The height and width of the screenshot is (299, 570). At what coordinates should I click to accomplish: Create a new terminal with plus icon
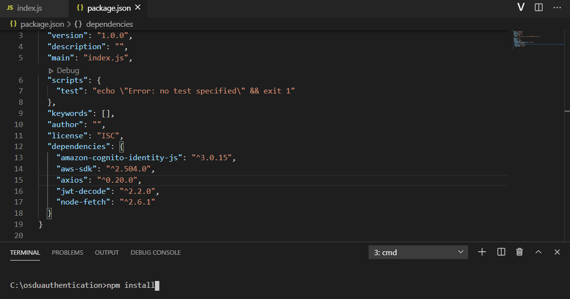[x=482, y=252]
